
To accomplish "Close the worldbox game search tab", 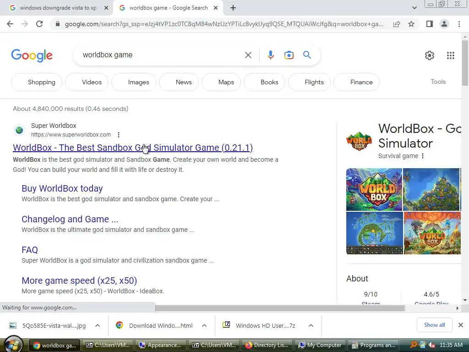I will point(216,8).
